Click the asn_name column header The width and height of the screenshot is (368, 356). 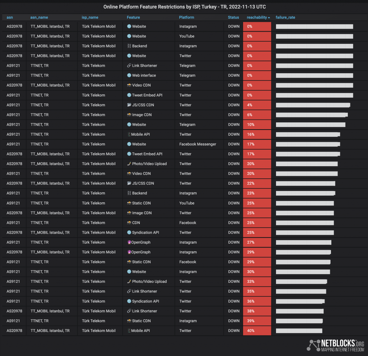pyautogui.click(x=39, y=17)
